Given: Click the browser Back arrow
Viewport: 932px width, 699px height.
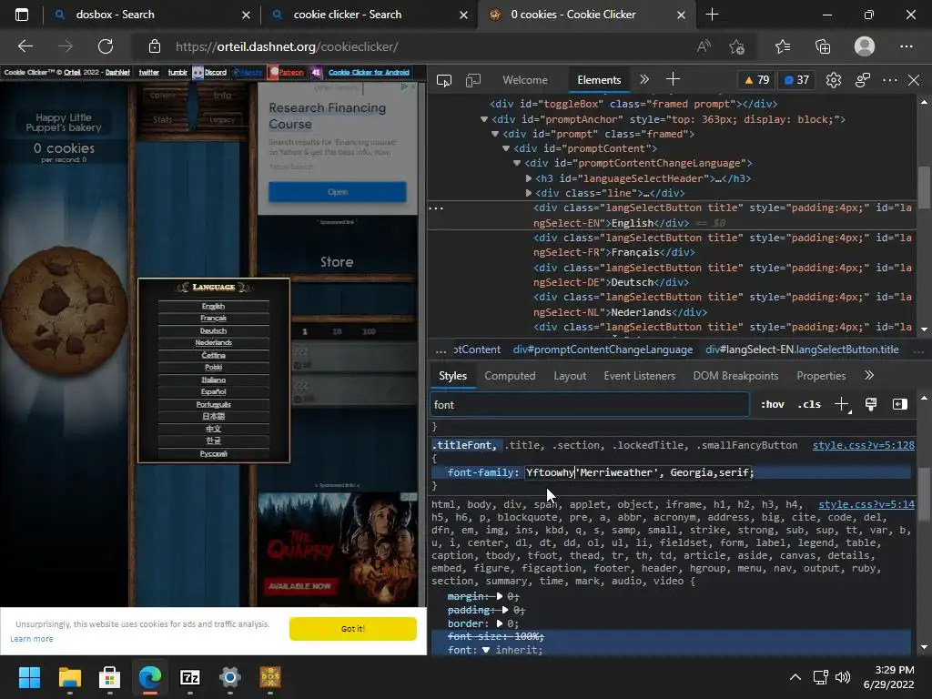Looking at the screenshot, I should point(25,46).
